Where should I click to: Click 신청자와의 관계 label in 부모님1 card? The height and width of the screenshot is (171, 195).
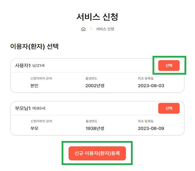(41, 121)
